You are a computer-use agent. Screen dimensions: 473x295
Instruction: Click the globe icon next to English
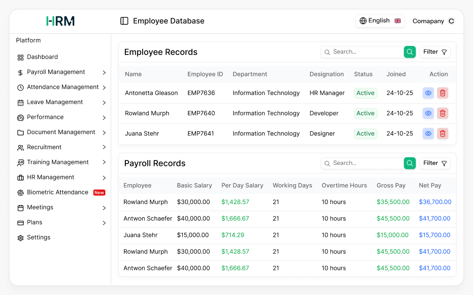[363, 20]
